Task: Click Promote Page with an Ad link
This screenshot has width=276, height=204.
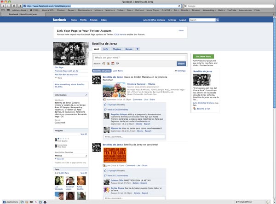Action: click(x=66, y=71)
